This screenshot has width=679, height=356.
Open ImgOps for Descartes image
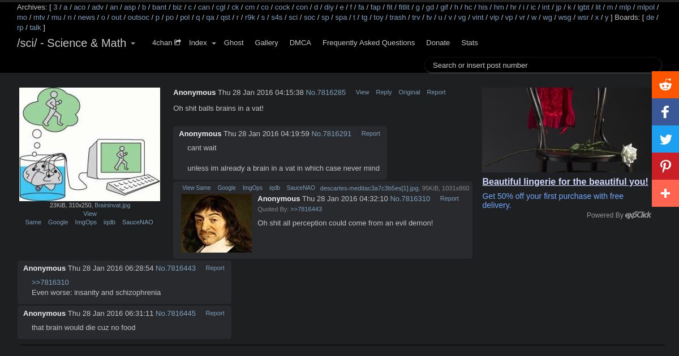point(252,188)
